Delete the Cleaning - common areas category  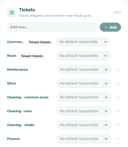118,97
